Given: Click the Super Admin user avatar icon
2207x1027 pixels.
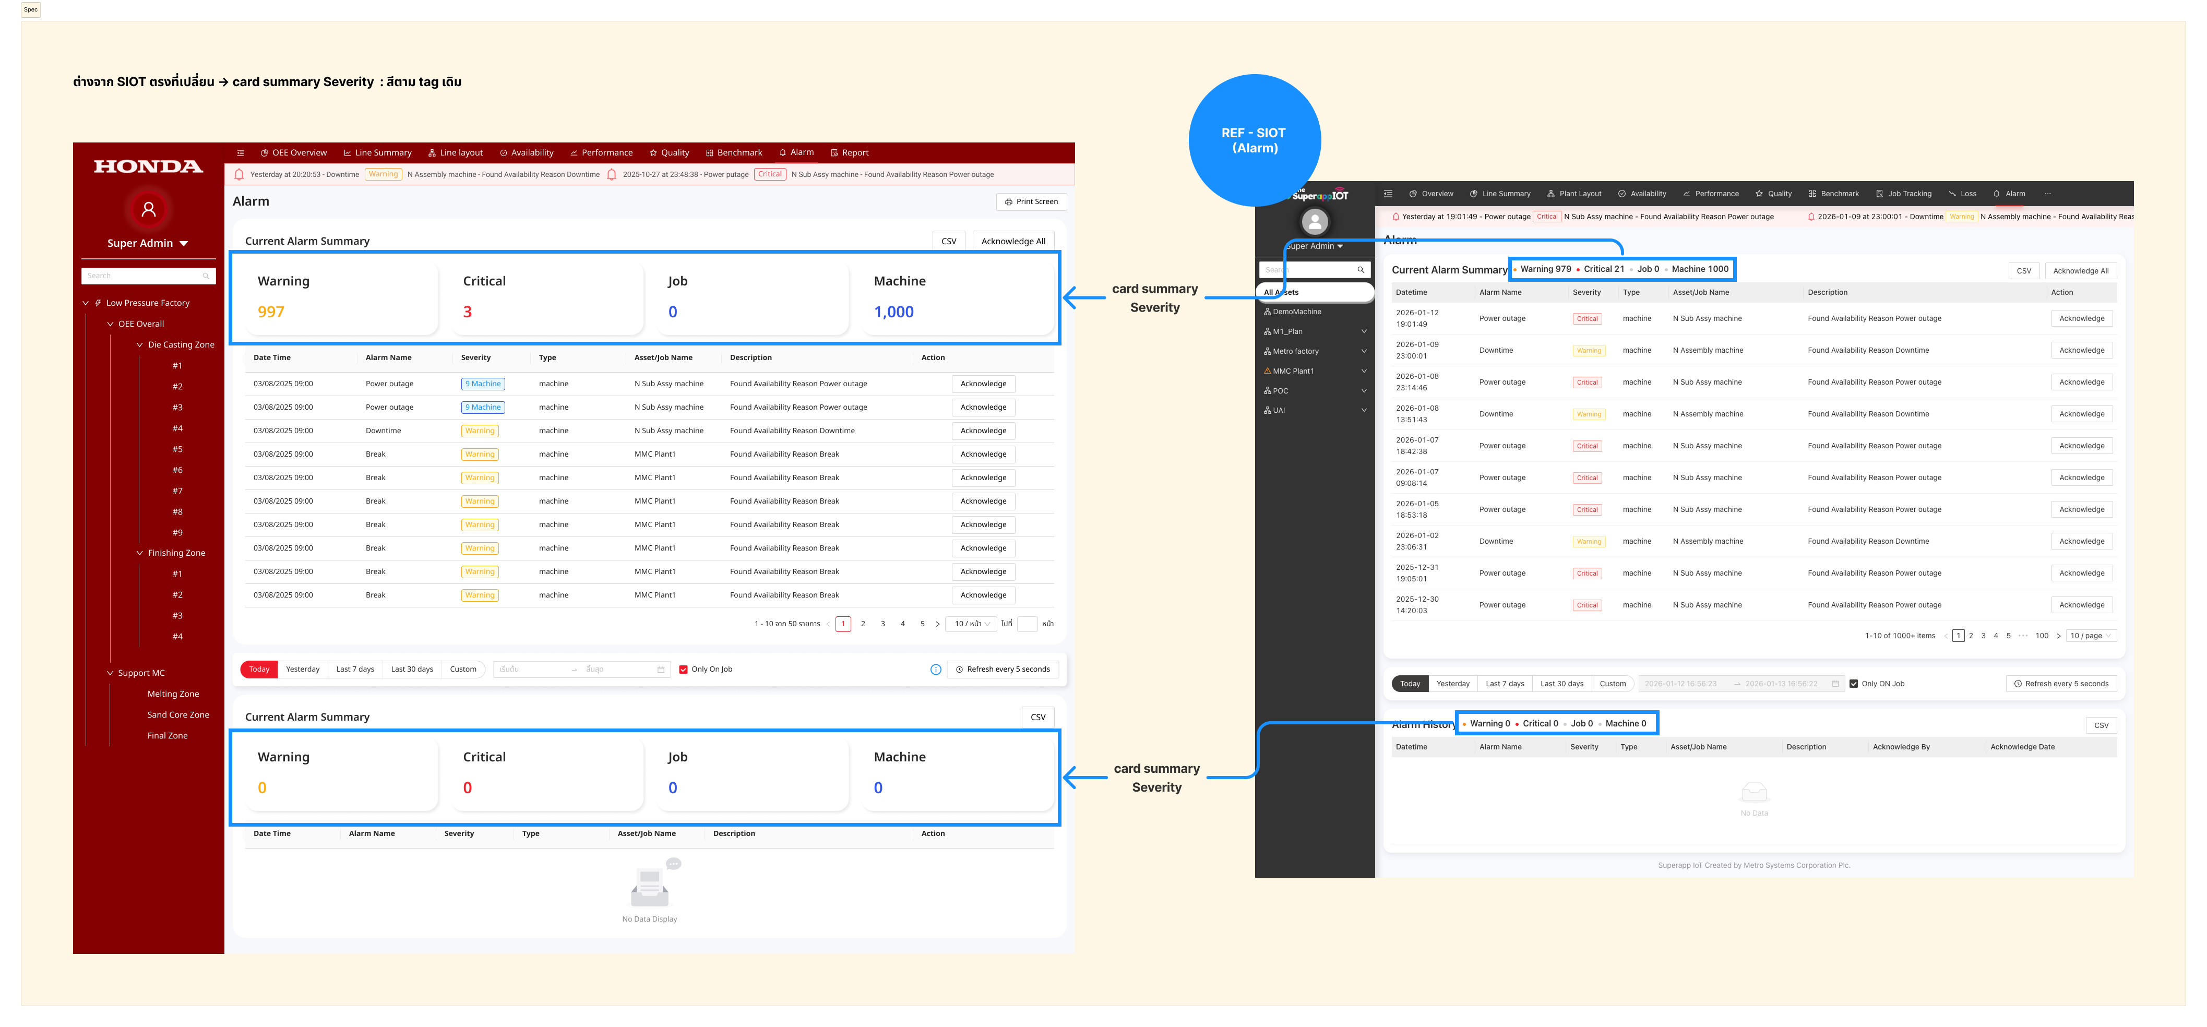Looking at the screenshot, I should tap(148, 209).
